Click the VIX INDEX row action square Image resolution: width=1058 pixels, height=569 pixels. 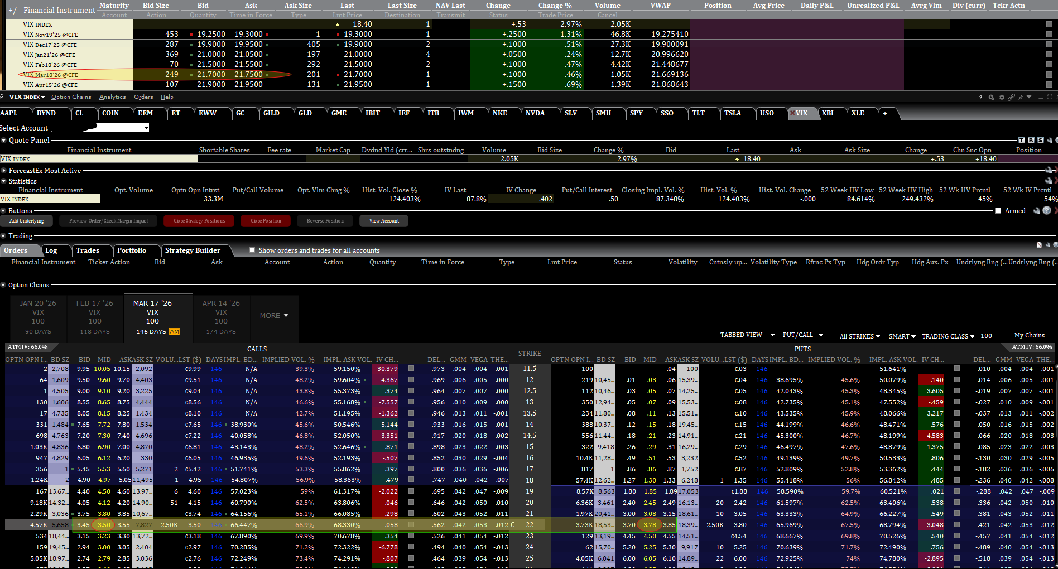(x=1049, y=24)
